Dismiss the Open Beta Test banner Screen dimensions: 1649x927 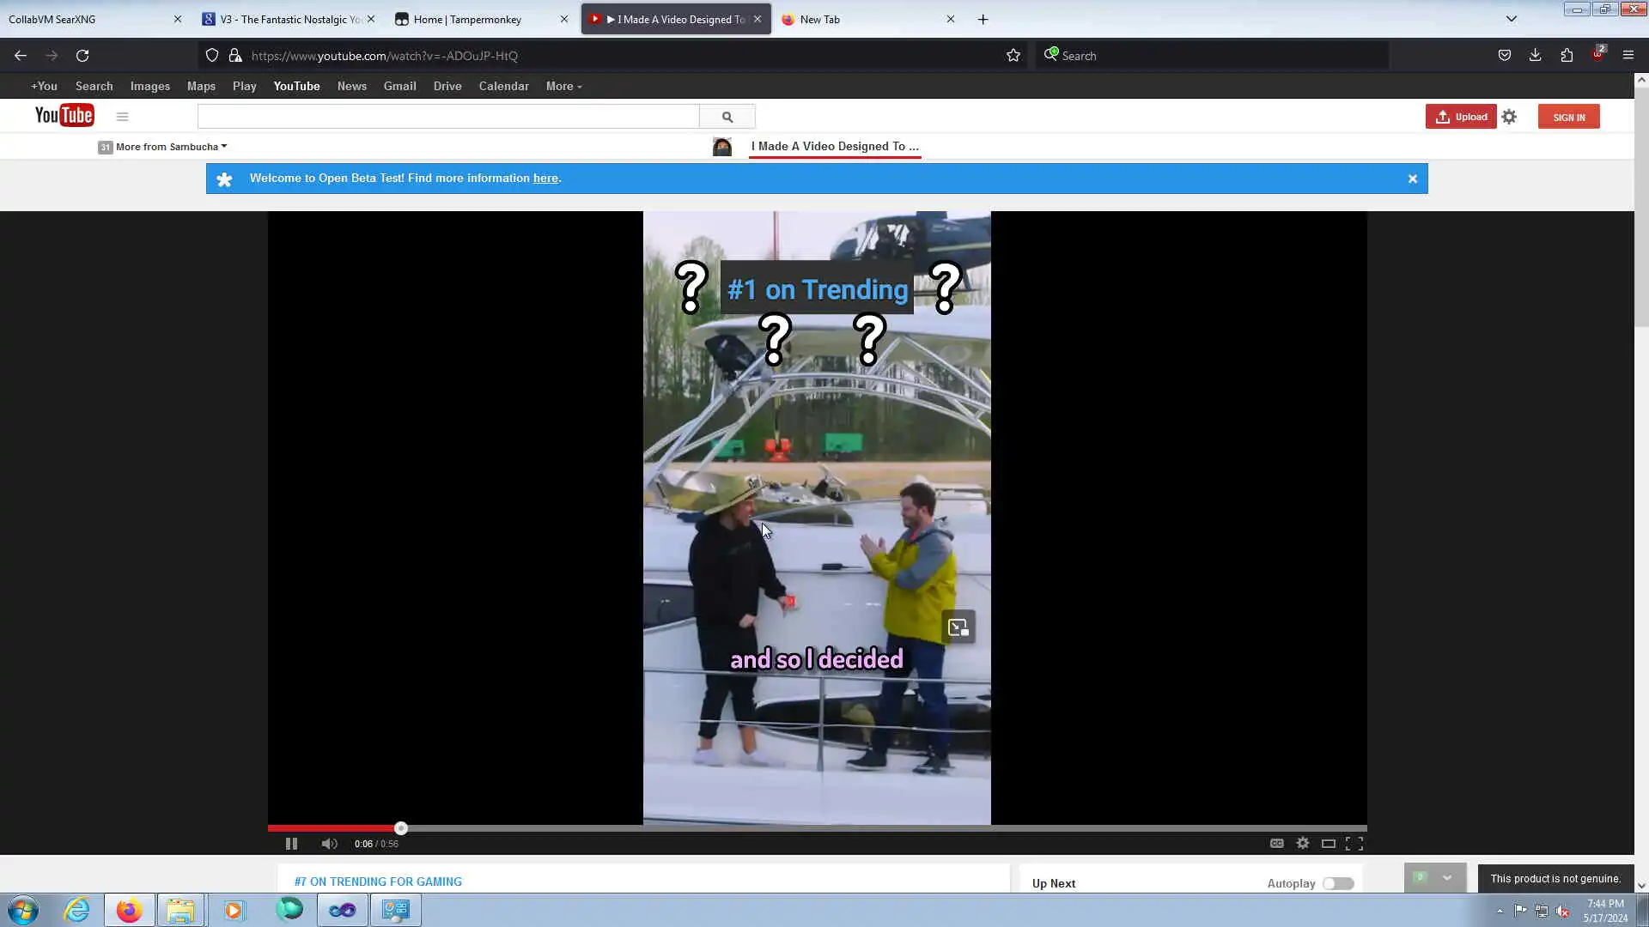tap(1413, 179)
